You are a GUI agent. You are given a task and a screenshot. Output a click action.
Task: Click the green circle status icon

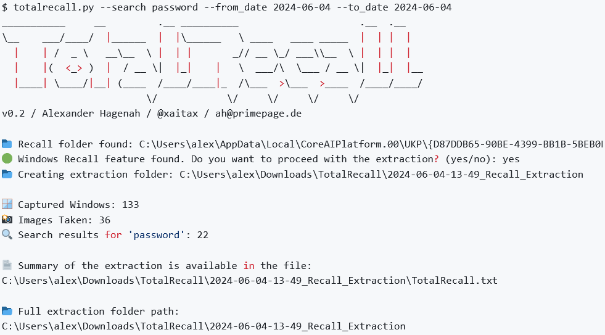(7, 159)
